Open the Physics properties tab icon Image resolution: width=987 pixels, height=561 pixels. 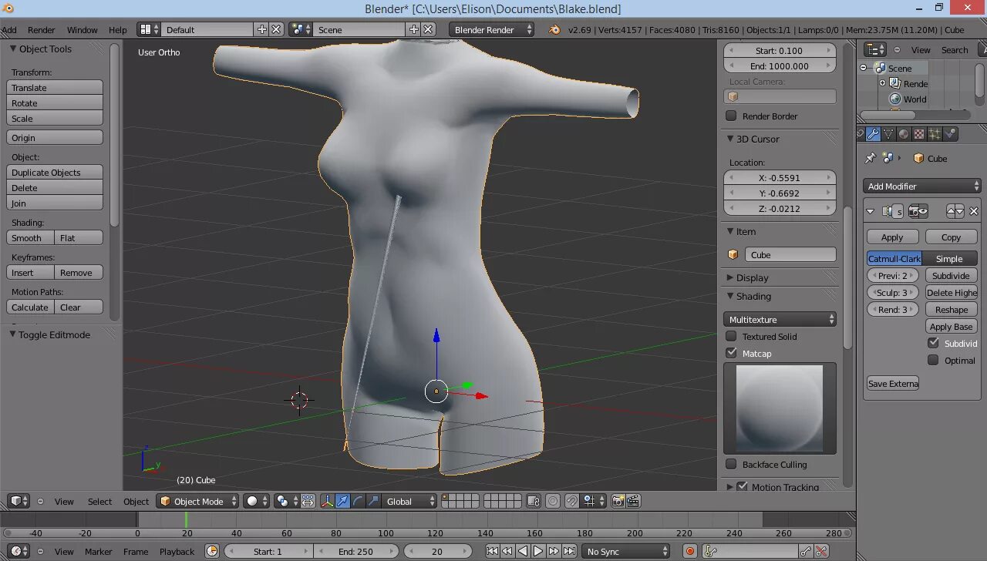[x=950, y=134]
